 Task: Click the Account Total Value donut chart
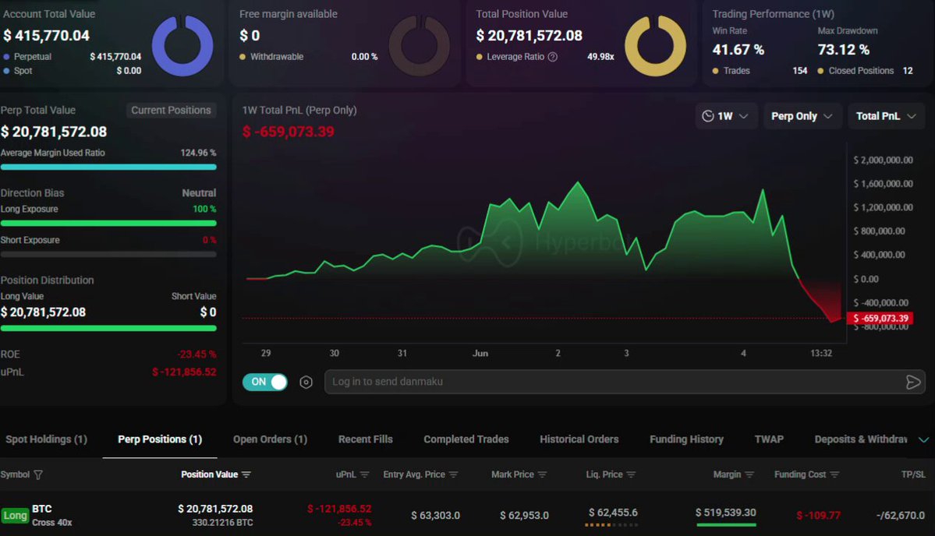point(182,46)
